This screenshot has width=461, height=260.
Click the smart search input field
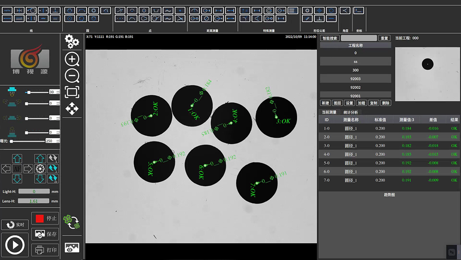tap(359, 38)
